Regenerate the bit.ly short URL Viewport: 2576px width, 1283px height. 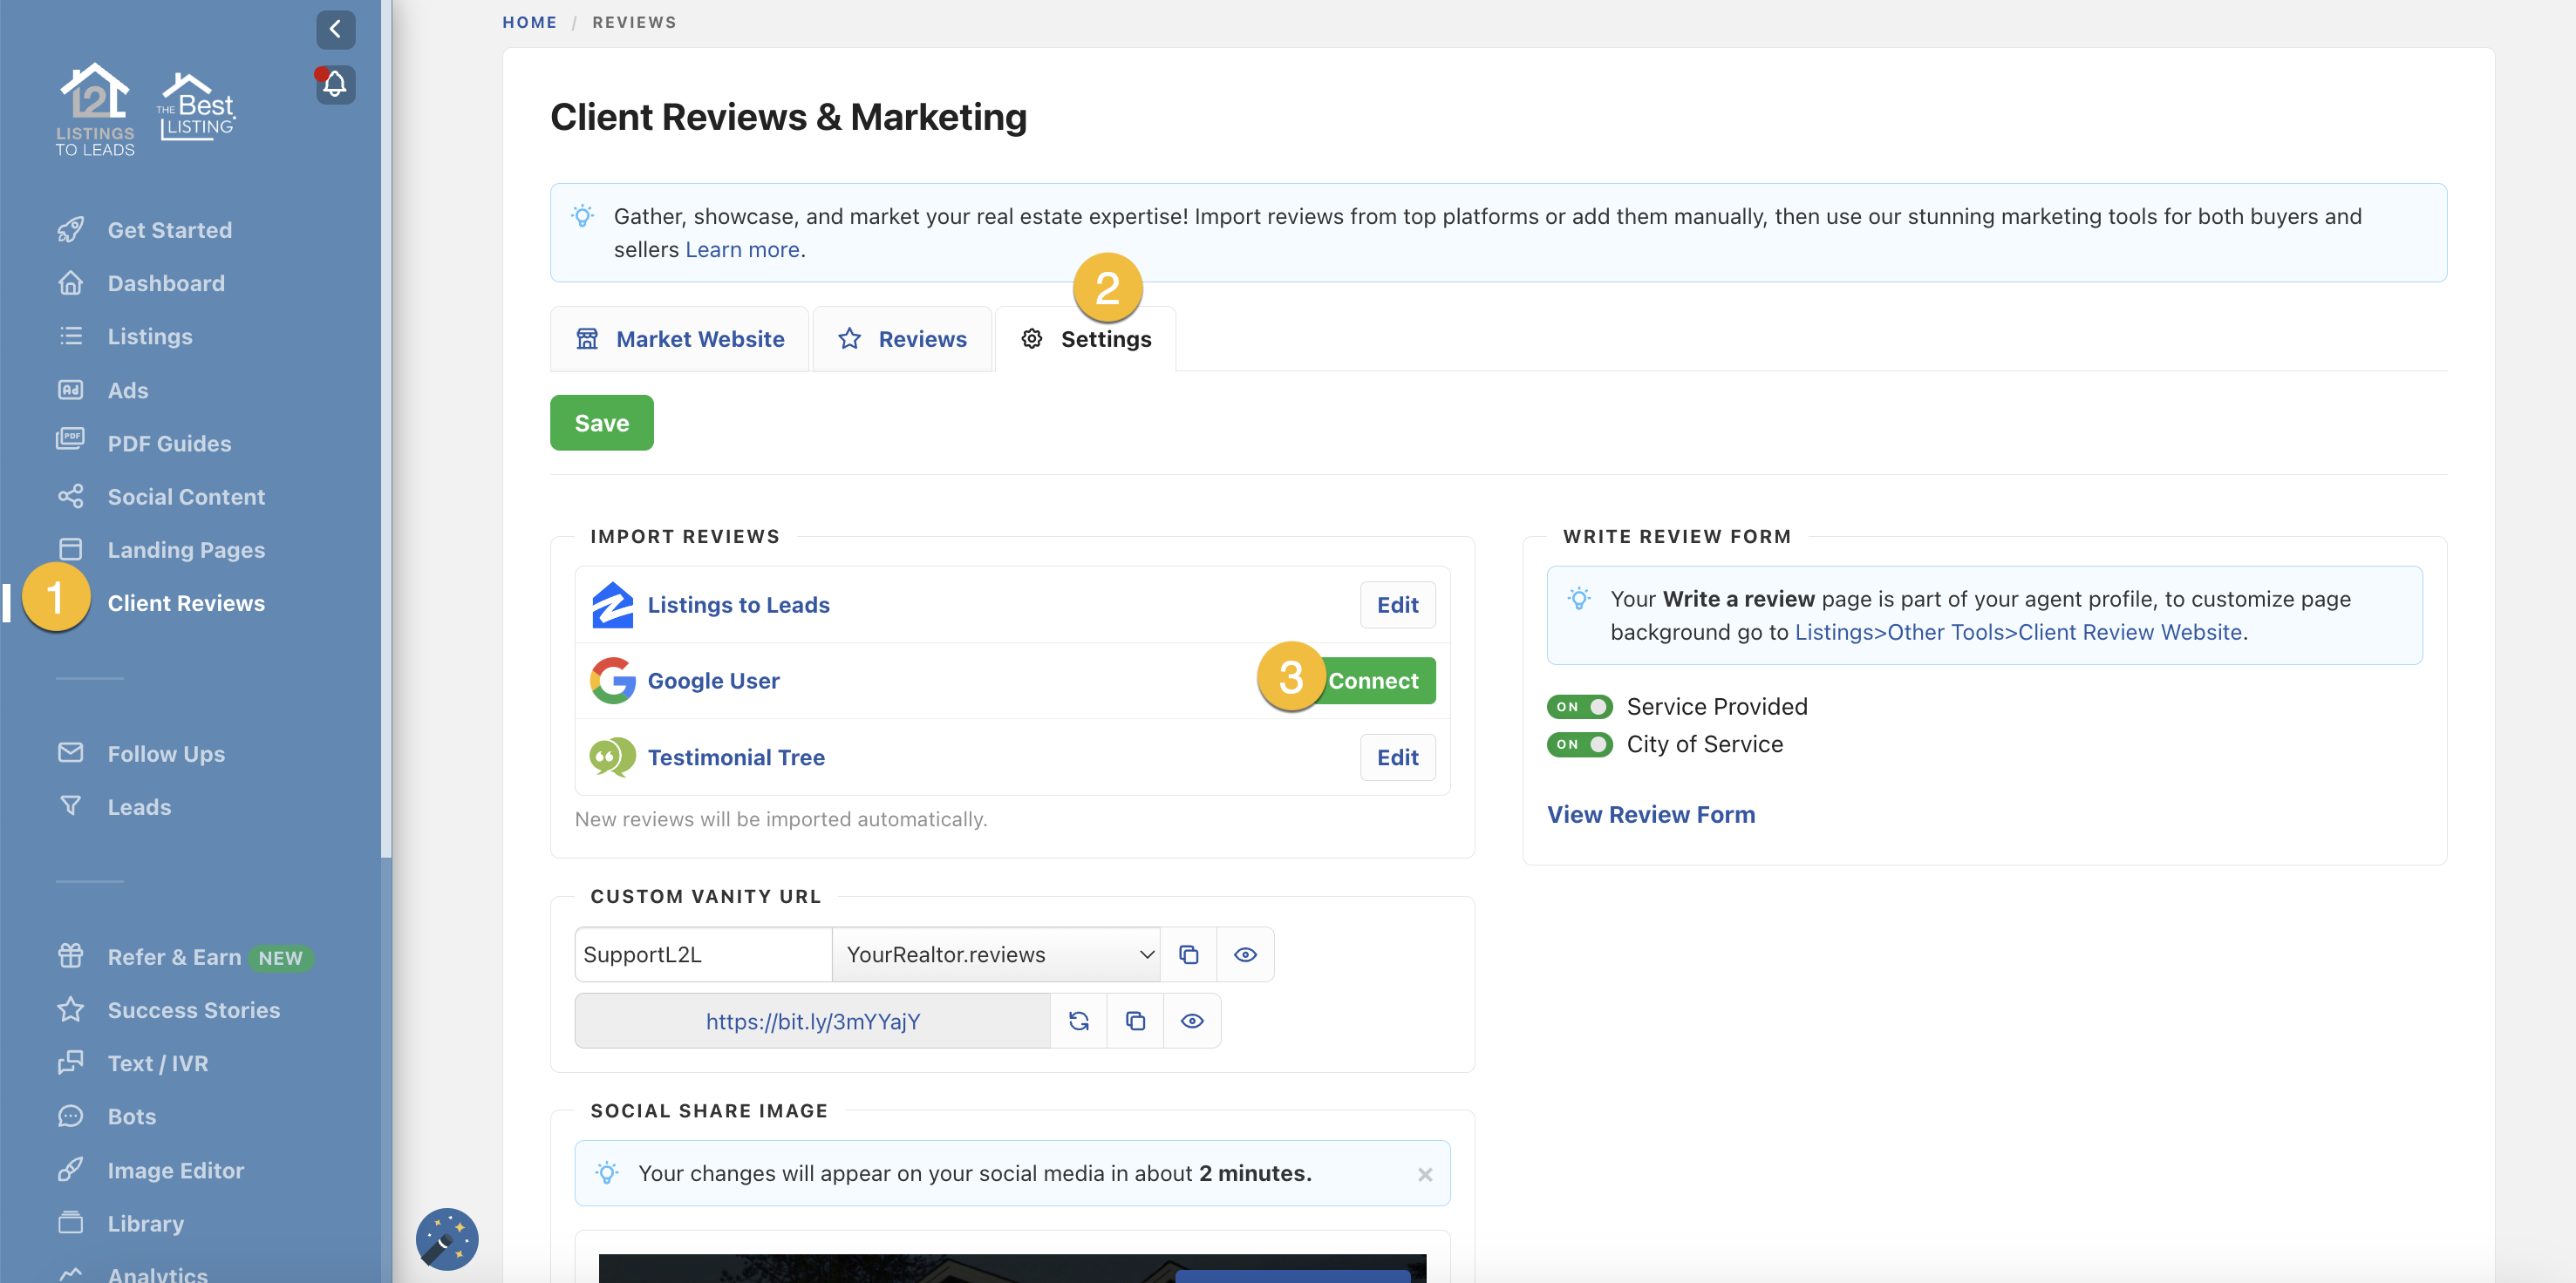[1079, 1020]
